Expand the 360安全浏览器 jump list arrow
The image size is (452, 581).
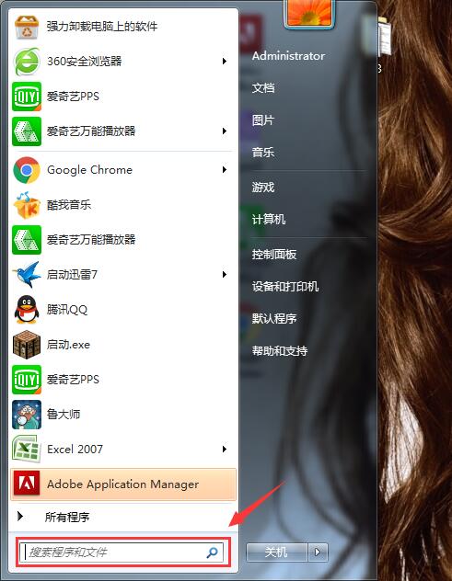coord(224,62)
